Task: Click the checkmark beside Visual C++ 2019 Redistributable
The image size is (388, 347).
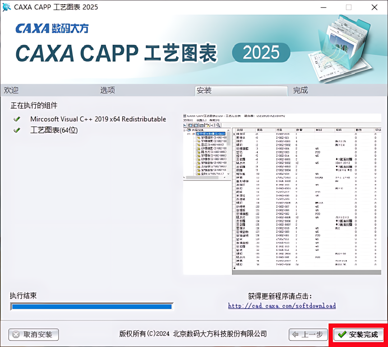Action: 17,119
